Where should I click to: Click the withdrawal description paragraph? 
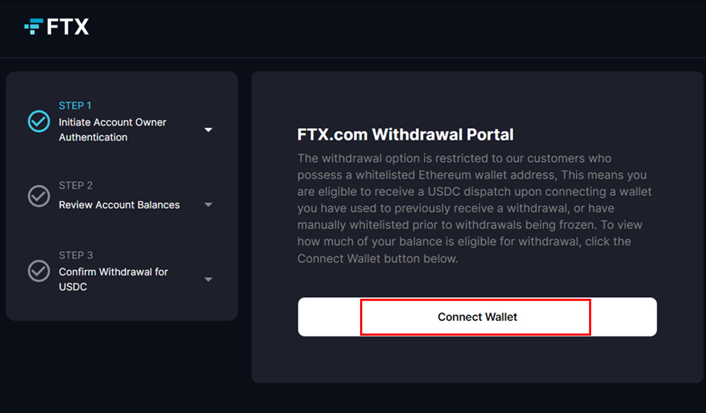point(475,208)
